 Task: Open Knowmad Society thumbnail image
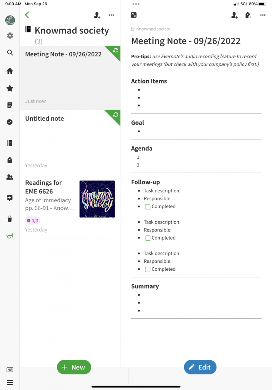point(97,199)
